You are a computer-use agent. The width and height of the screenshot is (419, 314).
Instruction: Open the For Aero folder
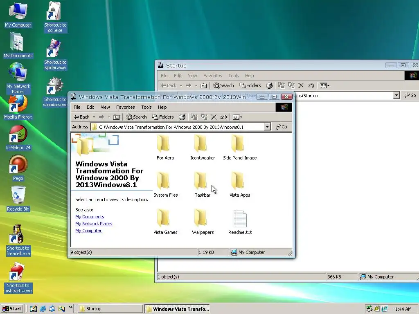[x=165, y=147]
